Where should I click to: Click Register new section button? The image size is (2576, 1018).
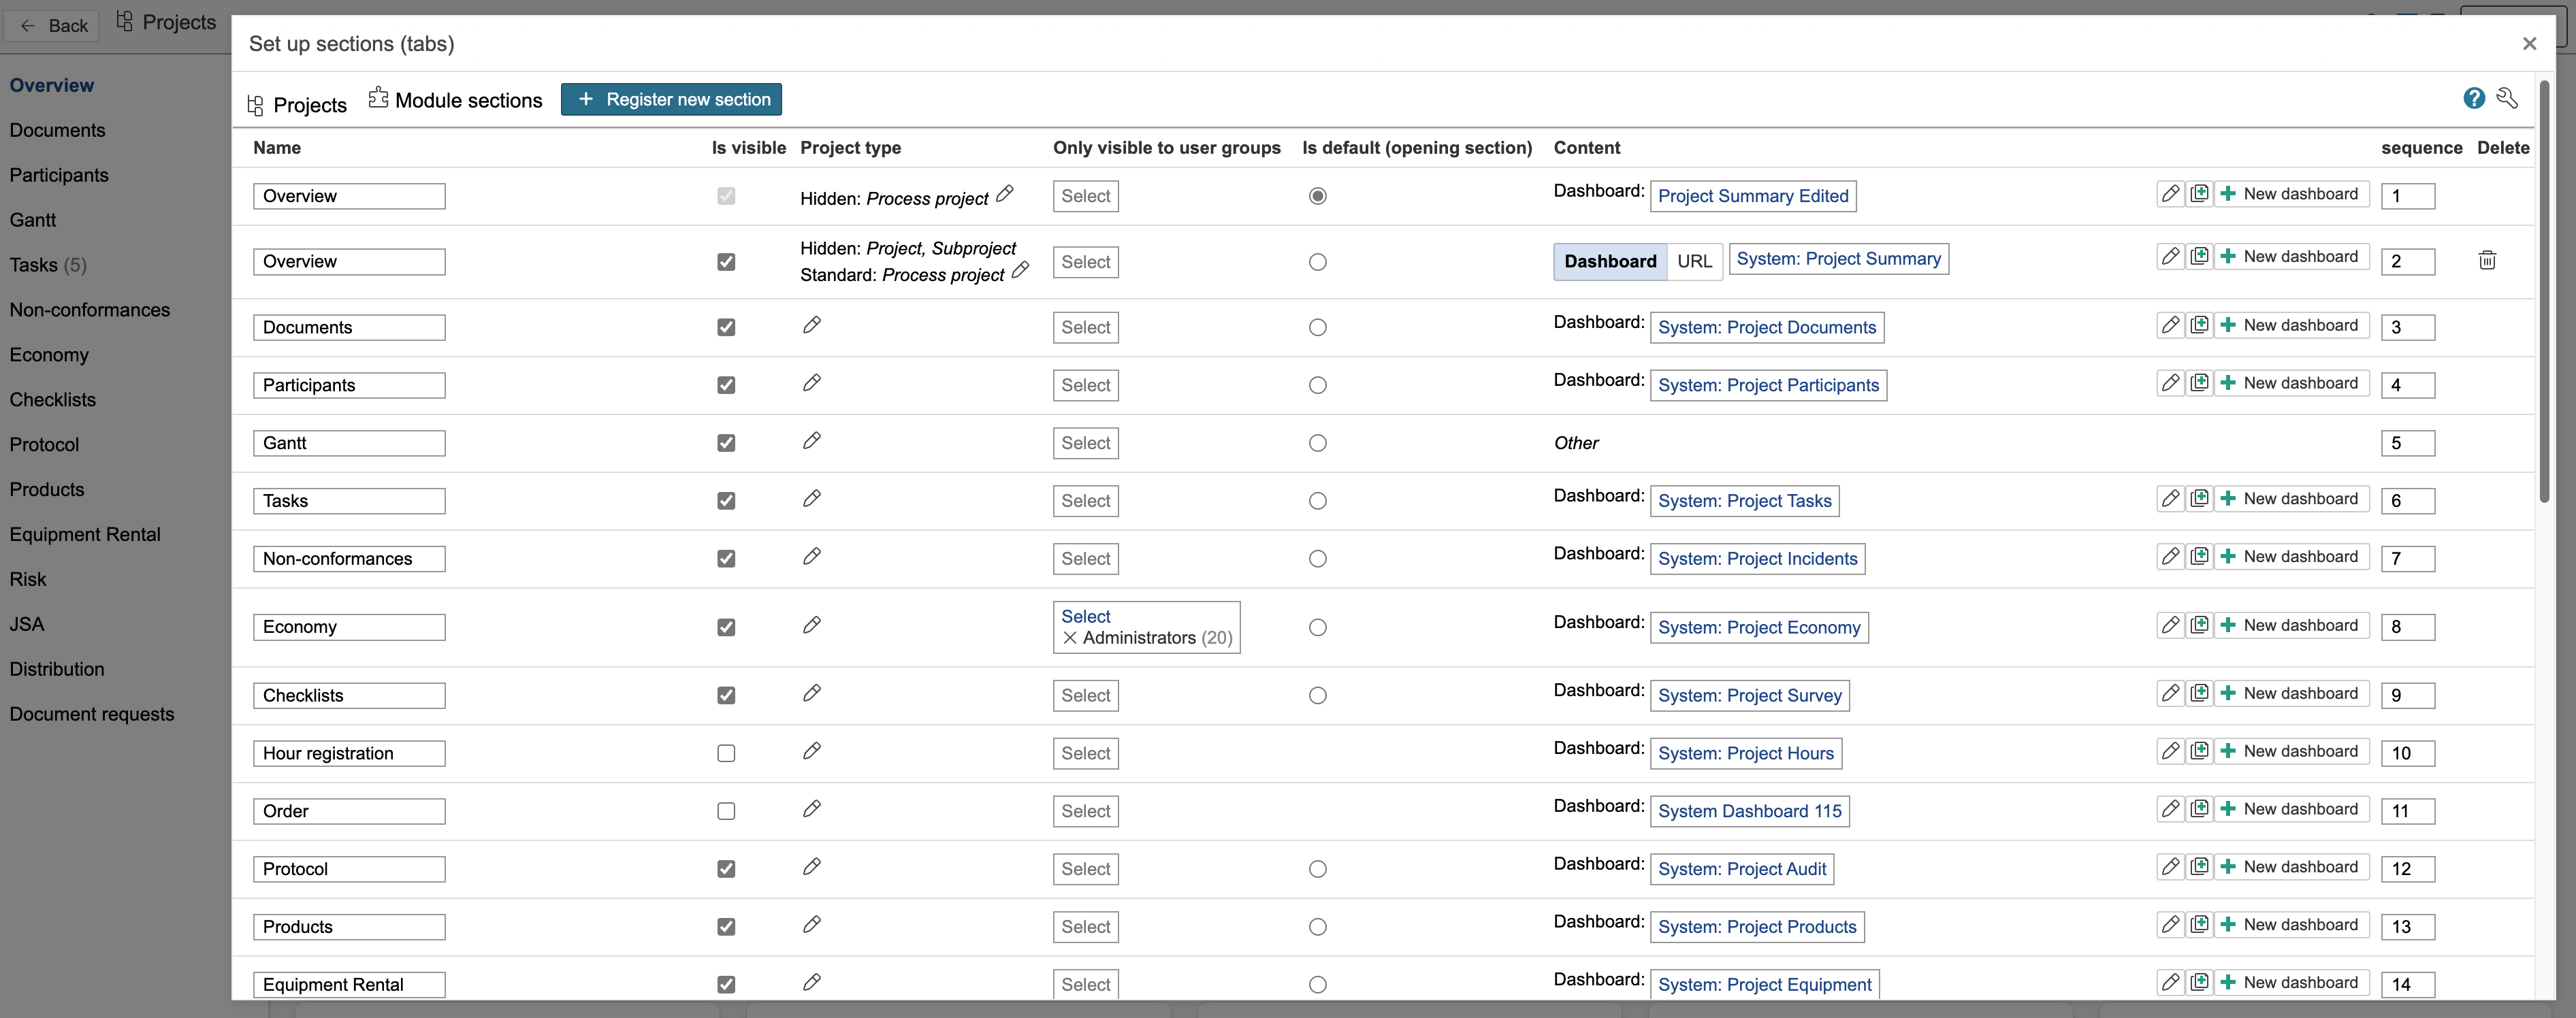pos(671,99)
